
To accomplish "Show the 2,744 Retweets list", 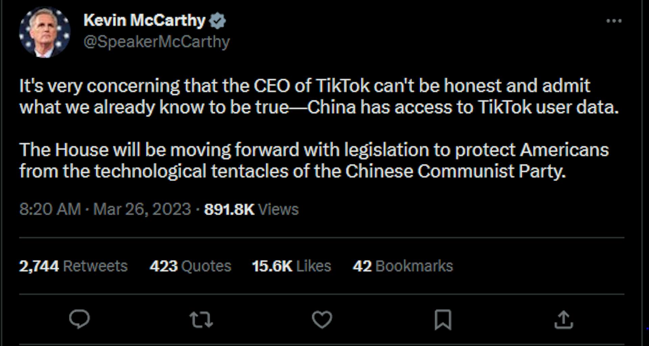I will point(73,266).
